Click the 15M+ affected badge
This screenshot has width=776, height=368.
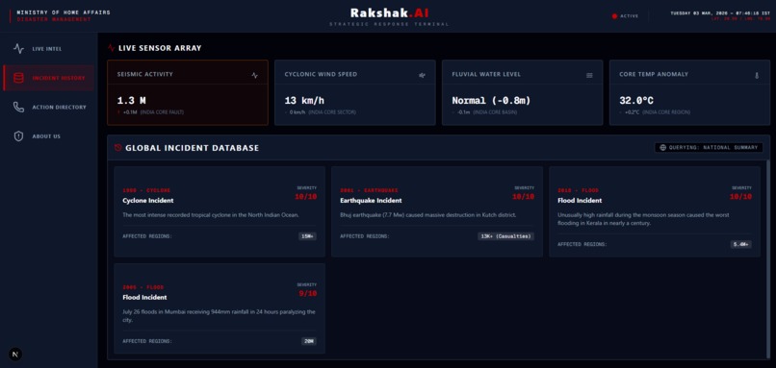(307, 236)
